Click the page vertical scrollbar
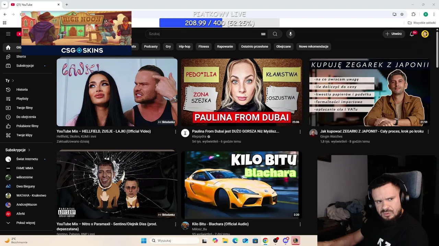The width and height of the screenshot is (439, 246). pos(437,50)
